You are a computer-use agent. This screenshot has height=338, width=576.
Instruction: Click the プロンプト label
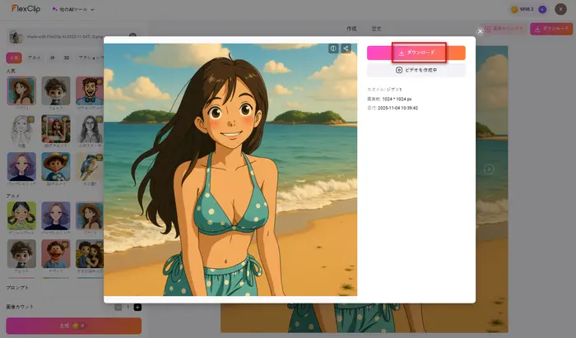point(17,288)
